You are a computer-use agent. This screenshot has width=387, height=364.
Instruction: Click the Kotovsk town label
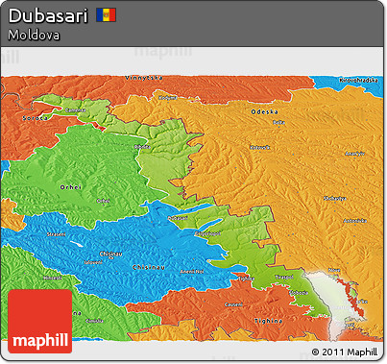tap(259, 147)
